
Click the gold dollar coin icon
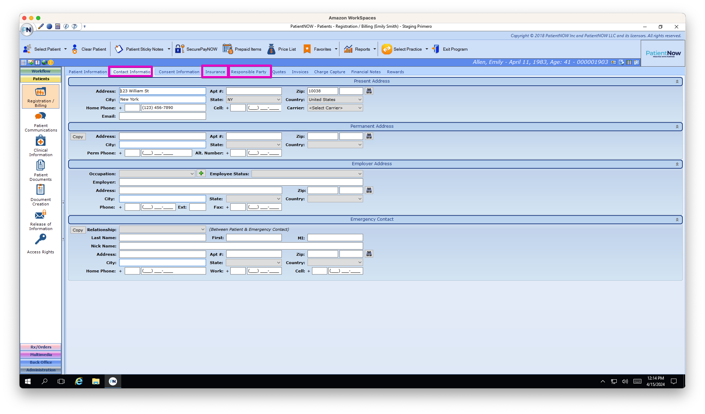click(x=51, y=62)
